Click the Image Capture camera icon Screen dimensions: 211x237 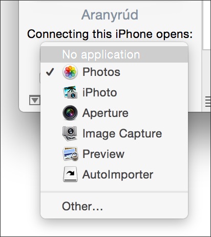click(x=70, y=133)
